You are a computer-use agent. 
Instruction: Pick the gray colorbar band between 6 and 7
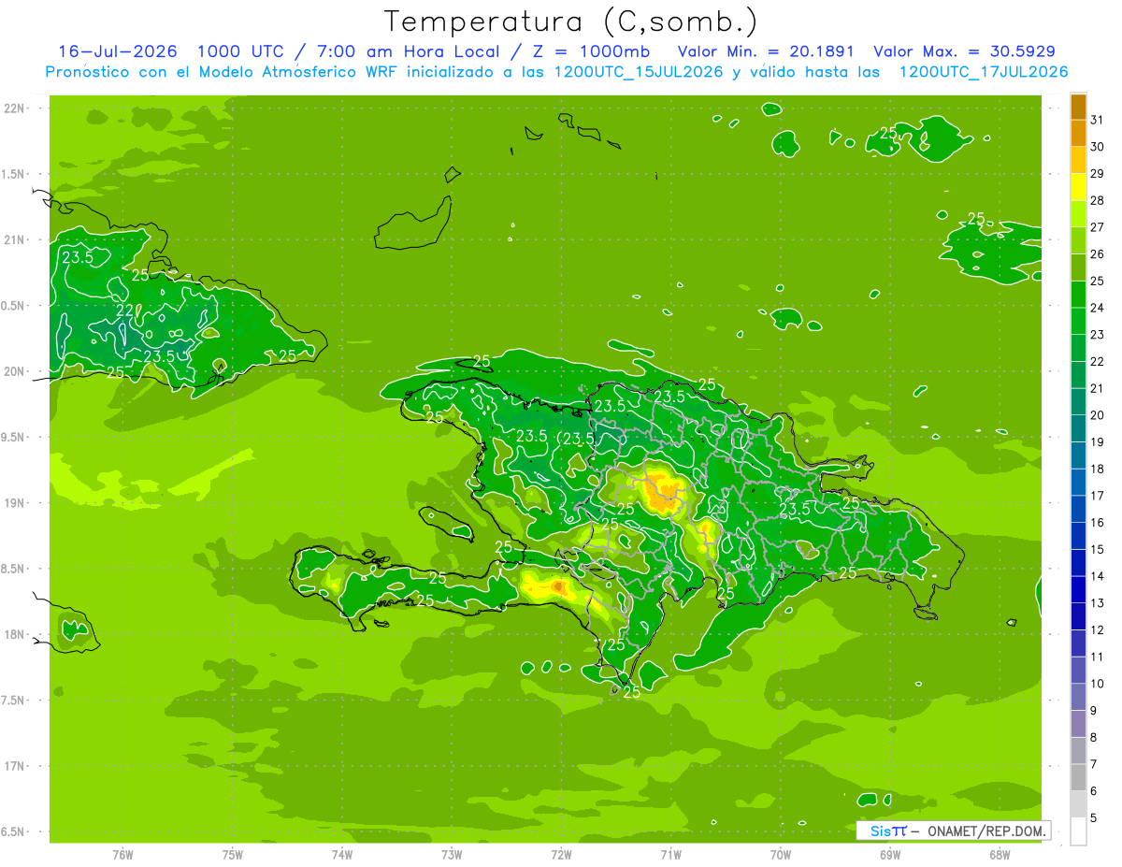[1078, 777]
